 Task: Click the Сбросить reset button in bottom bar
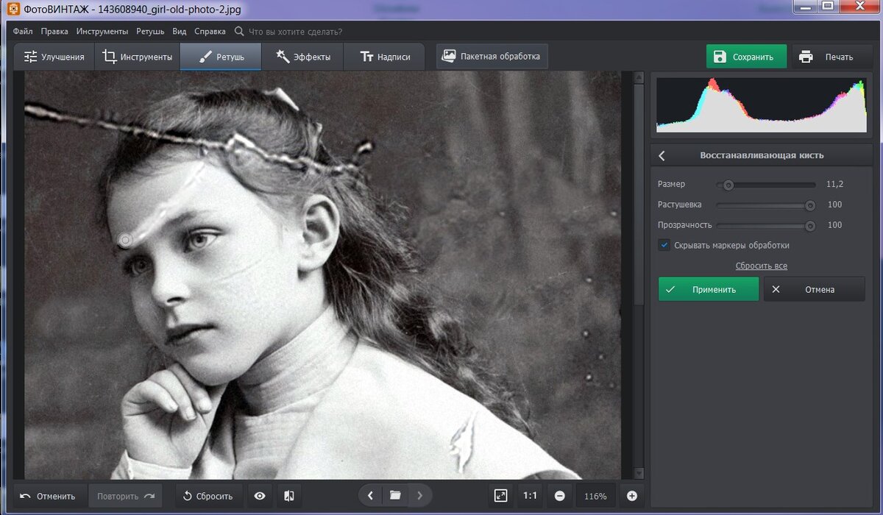click(x=208, y=496)
